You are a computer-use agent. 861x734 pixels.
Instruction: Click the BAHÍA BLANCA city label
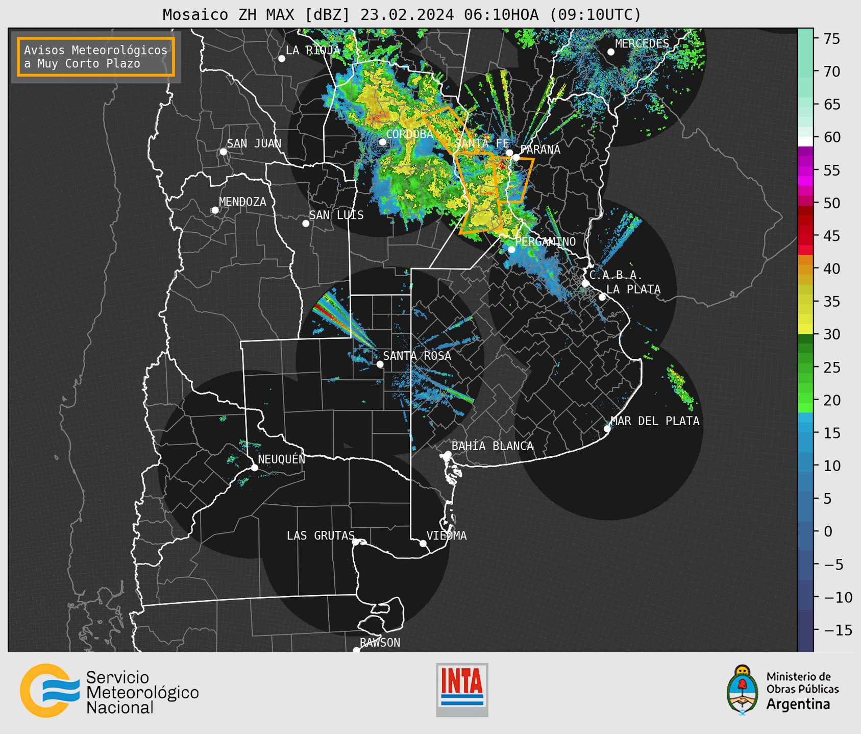493,446
